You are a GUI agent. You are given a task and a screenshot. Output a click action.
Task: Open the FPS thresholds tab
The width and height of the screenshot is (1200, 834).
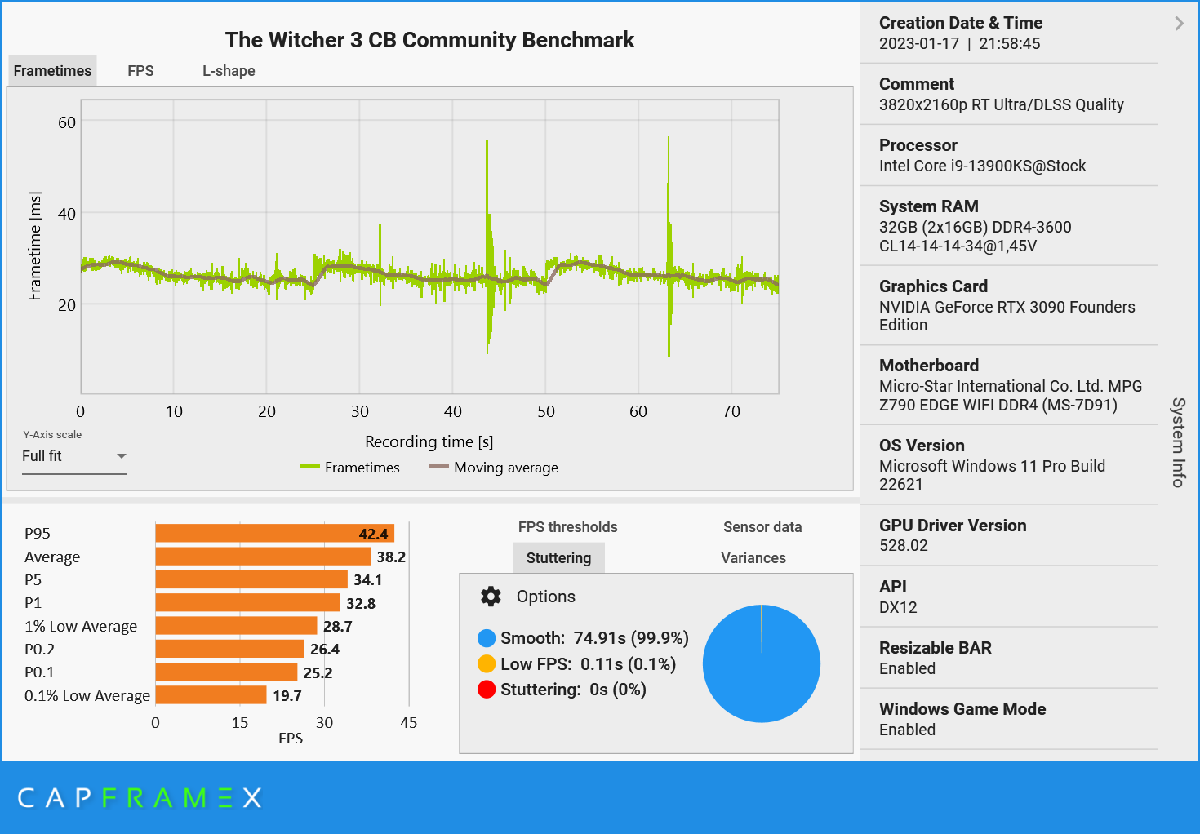click(567, 527)
